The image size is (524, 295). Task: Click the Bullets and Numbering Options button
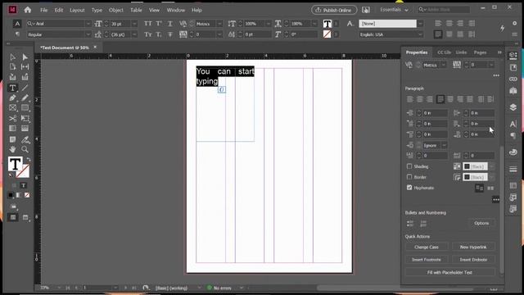point(481,223)
